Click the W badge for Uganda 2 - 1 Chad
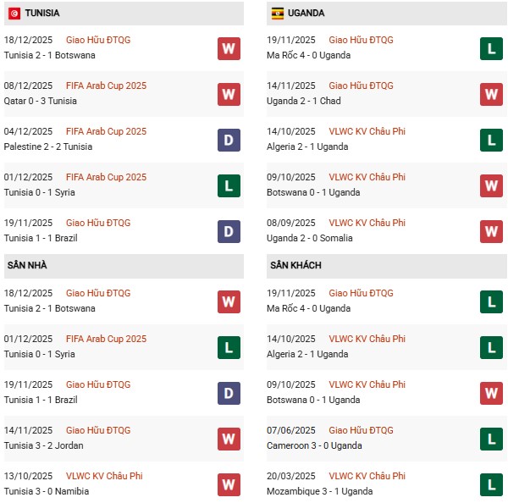Image resolution: width=508 pixels, height=503 pixels. coord(492,94)
